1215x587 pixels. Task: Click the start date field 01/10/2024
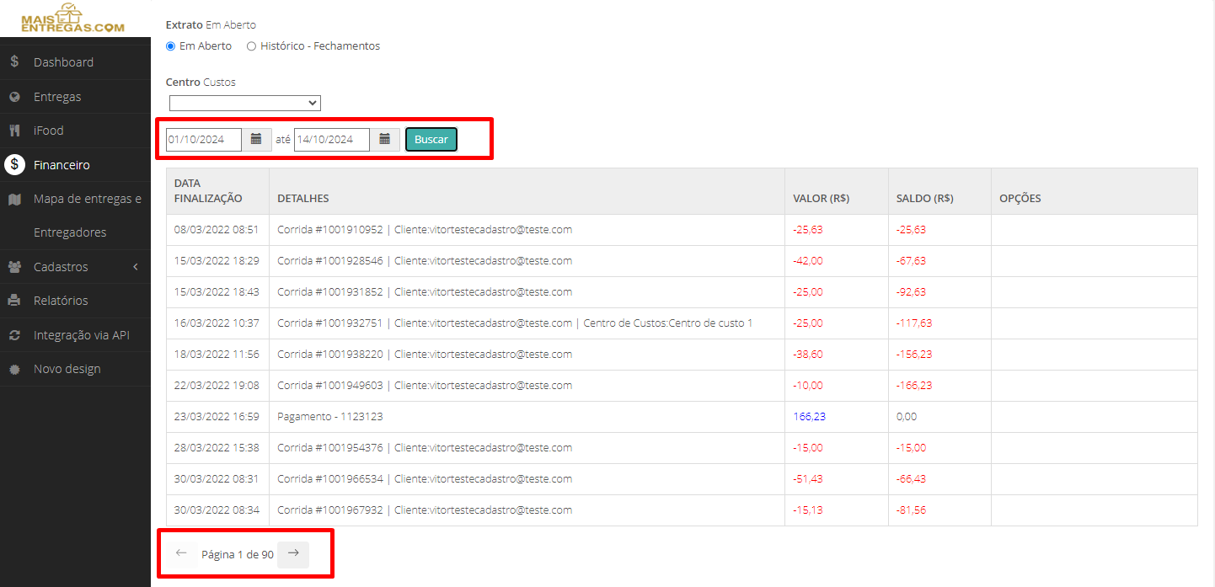(x=204, y=139)
